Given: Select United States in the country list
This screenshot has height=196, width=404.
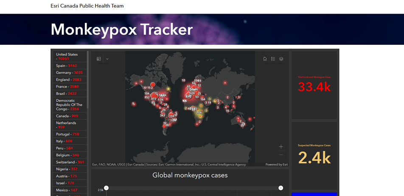Looking at the screenshot, I should click(70, 56).
